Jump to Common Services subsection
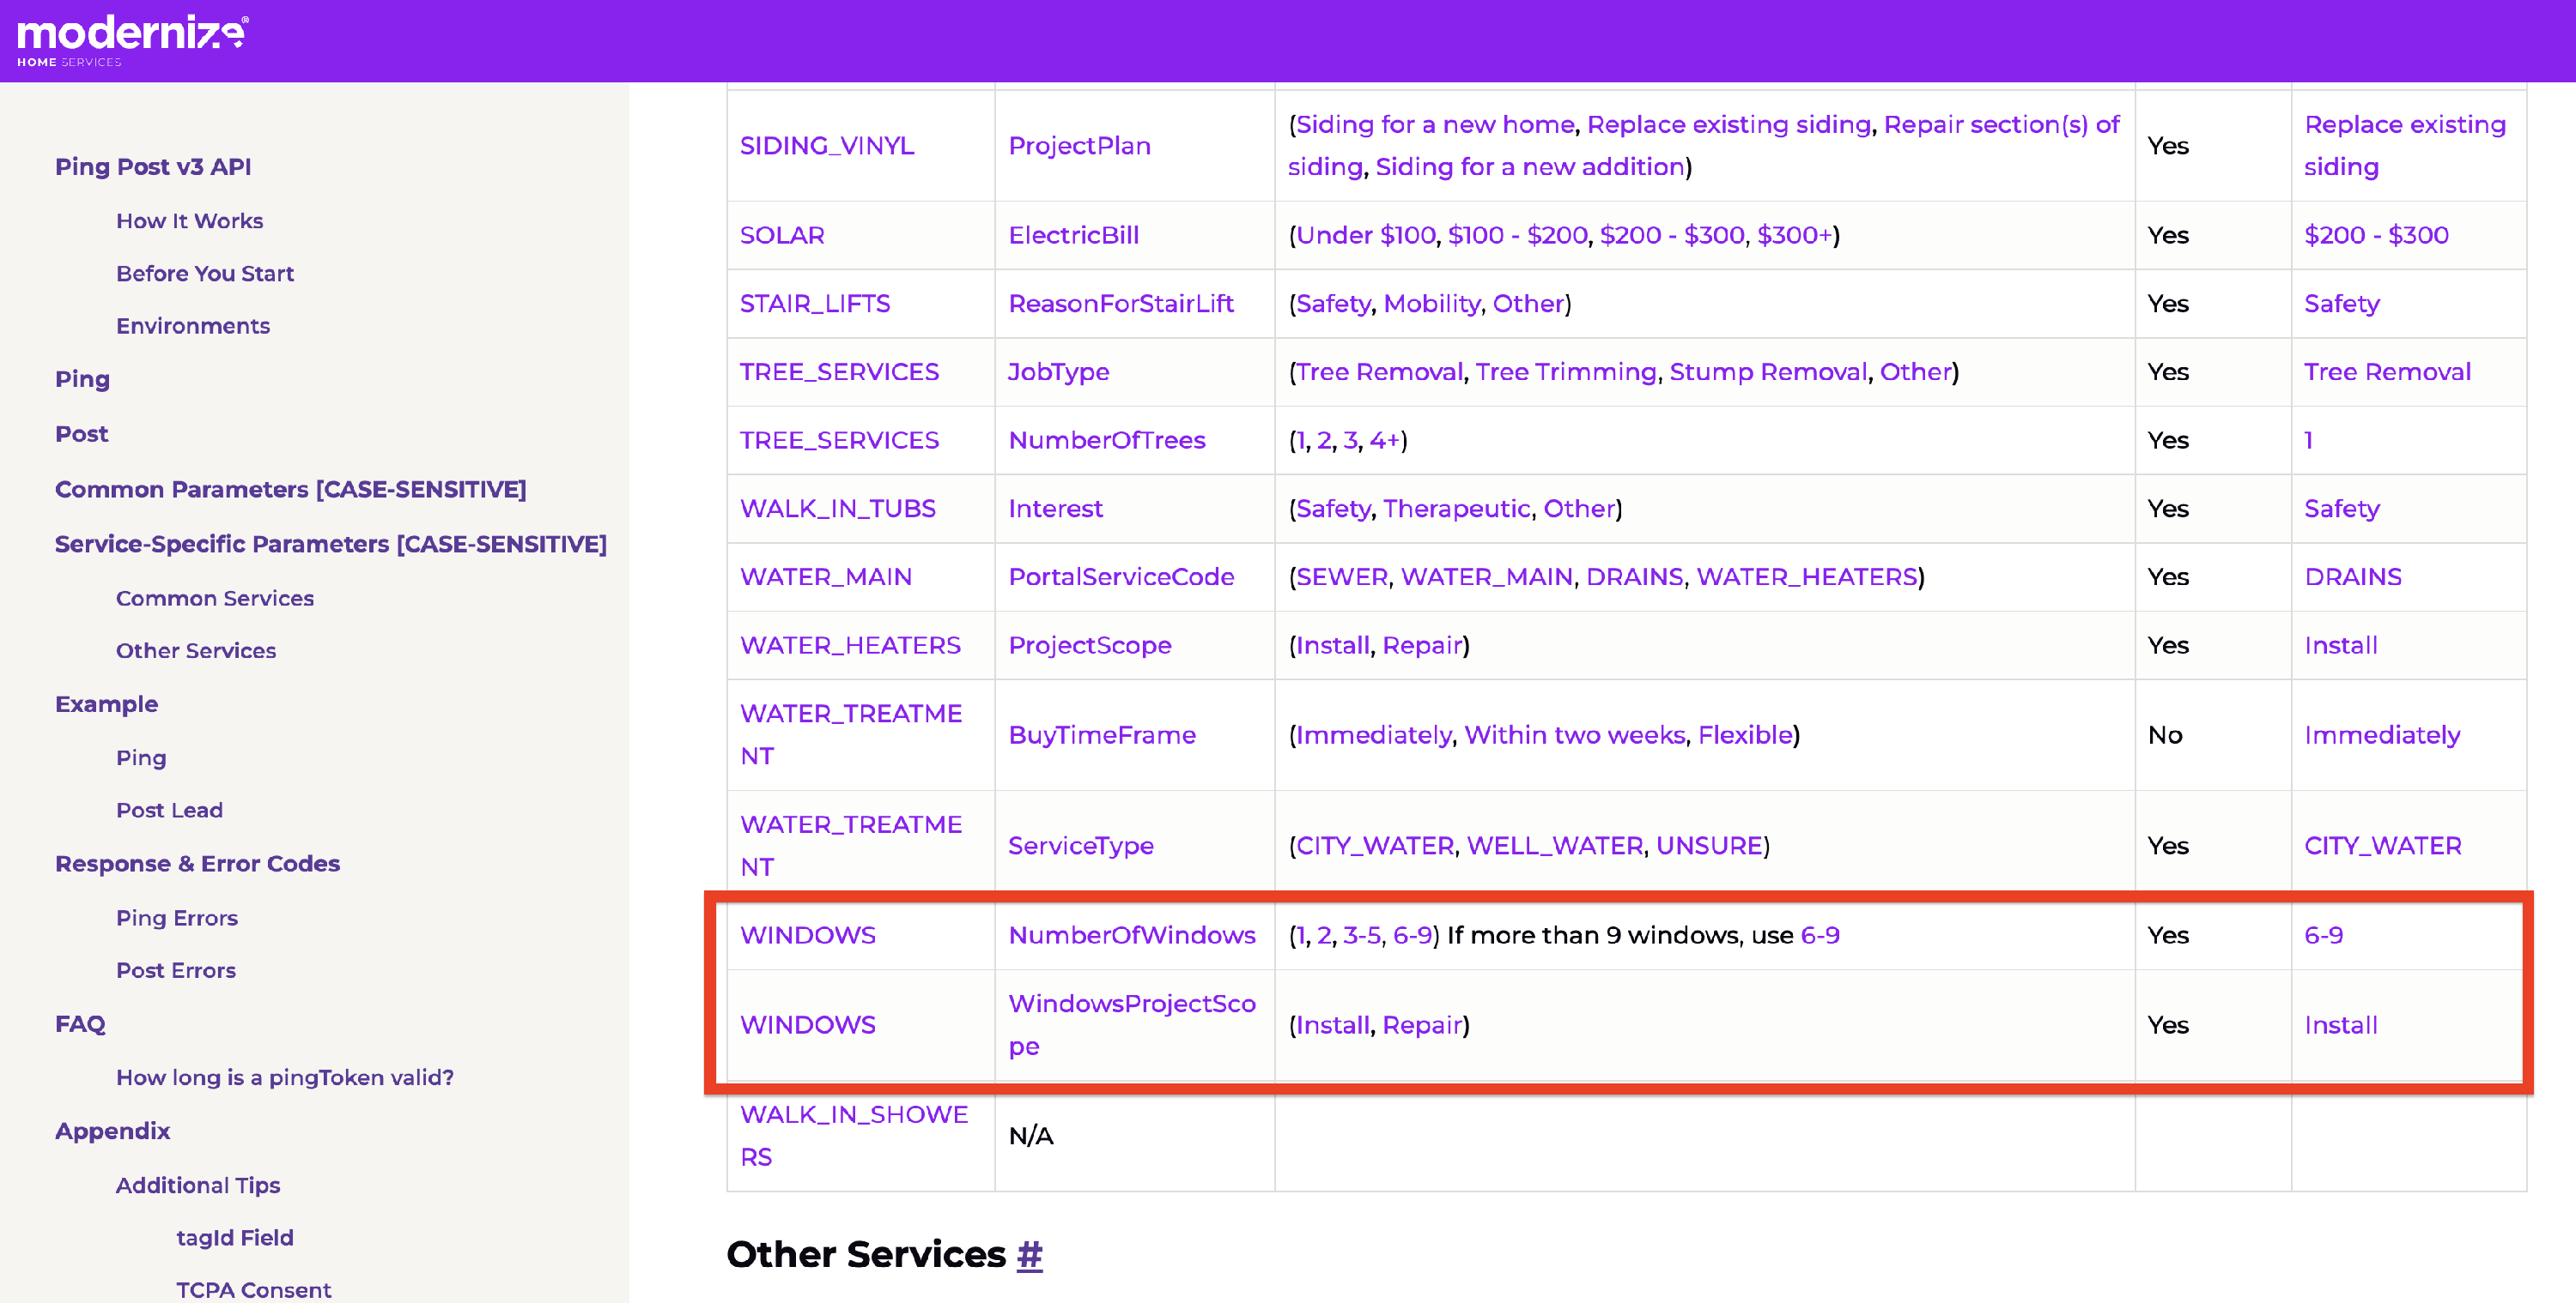2576x1303 pixels. click(x=214, y=598)
